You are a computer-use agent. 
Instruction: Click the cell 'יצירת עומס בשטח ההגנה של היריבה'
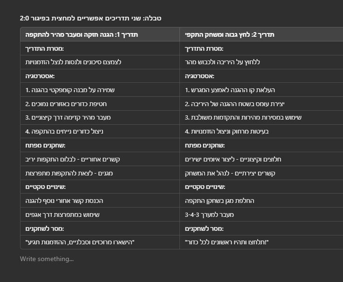pos(261,104)
